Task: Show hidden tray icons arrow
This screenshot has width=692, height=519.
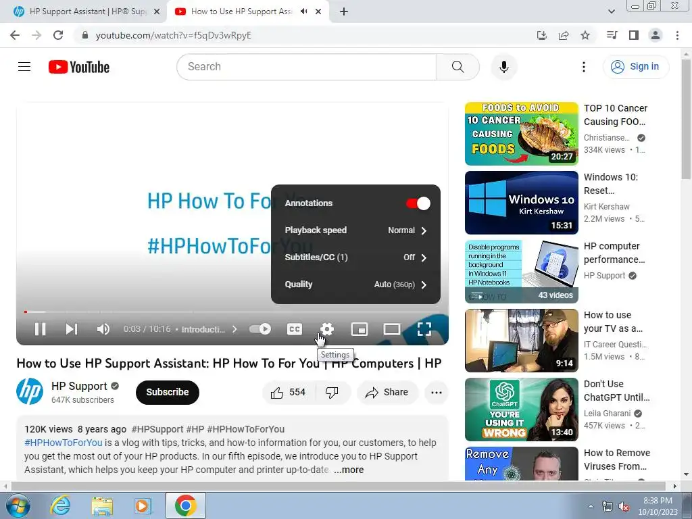Action: pos(591,506)
